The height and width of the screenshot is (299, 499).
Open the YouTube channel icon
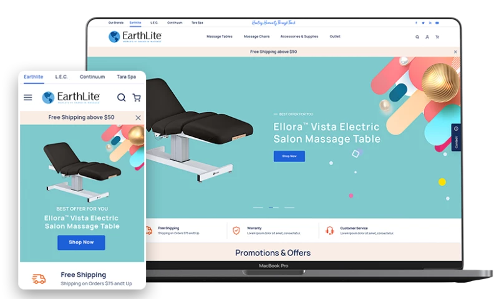(x=437, y=23)
